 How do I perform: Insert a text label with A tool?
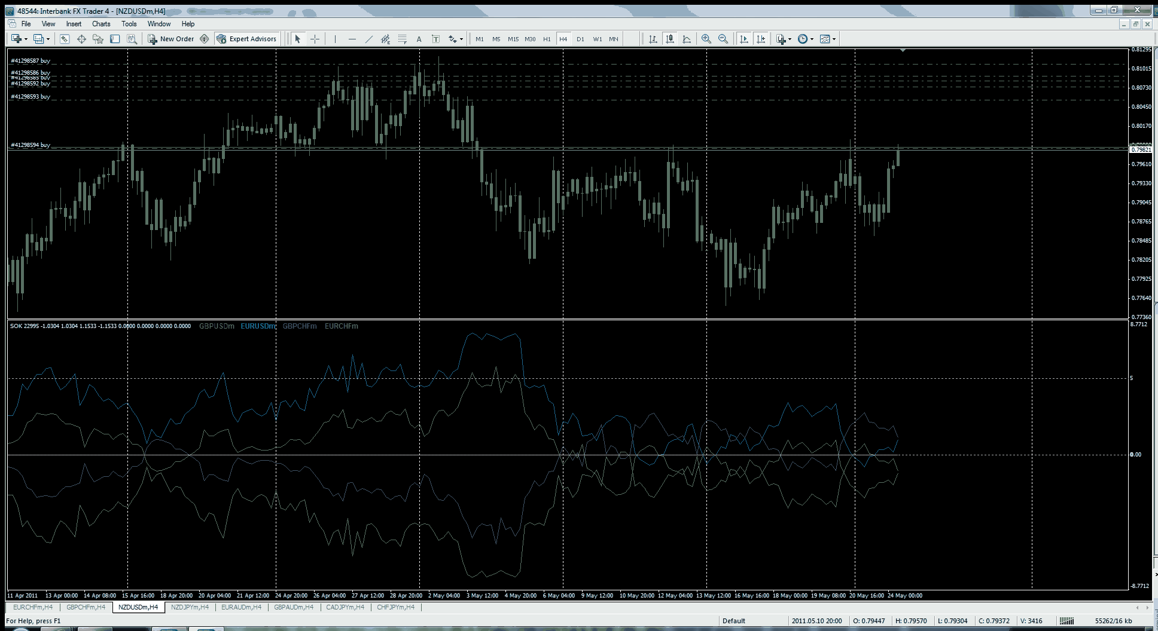click(419, 39)
